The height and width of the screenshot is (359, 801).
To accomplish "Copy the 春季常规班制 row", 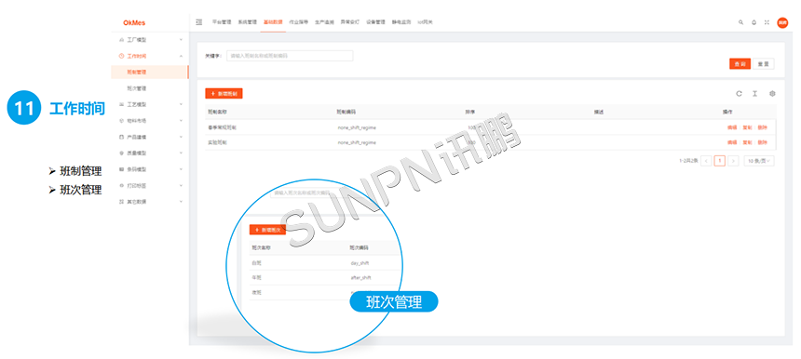I will tap(747, 127).
